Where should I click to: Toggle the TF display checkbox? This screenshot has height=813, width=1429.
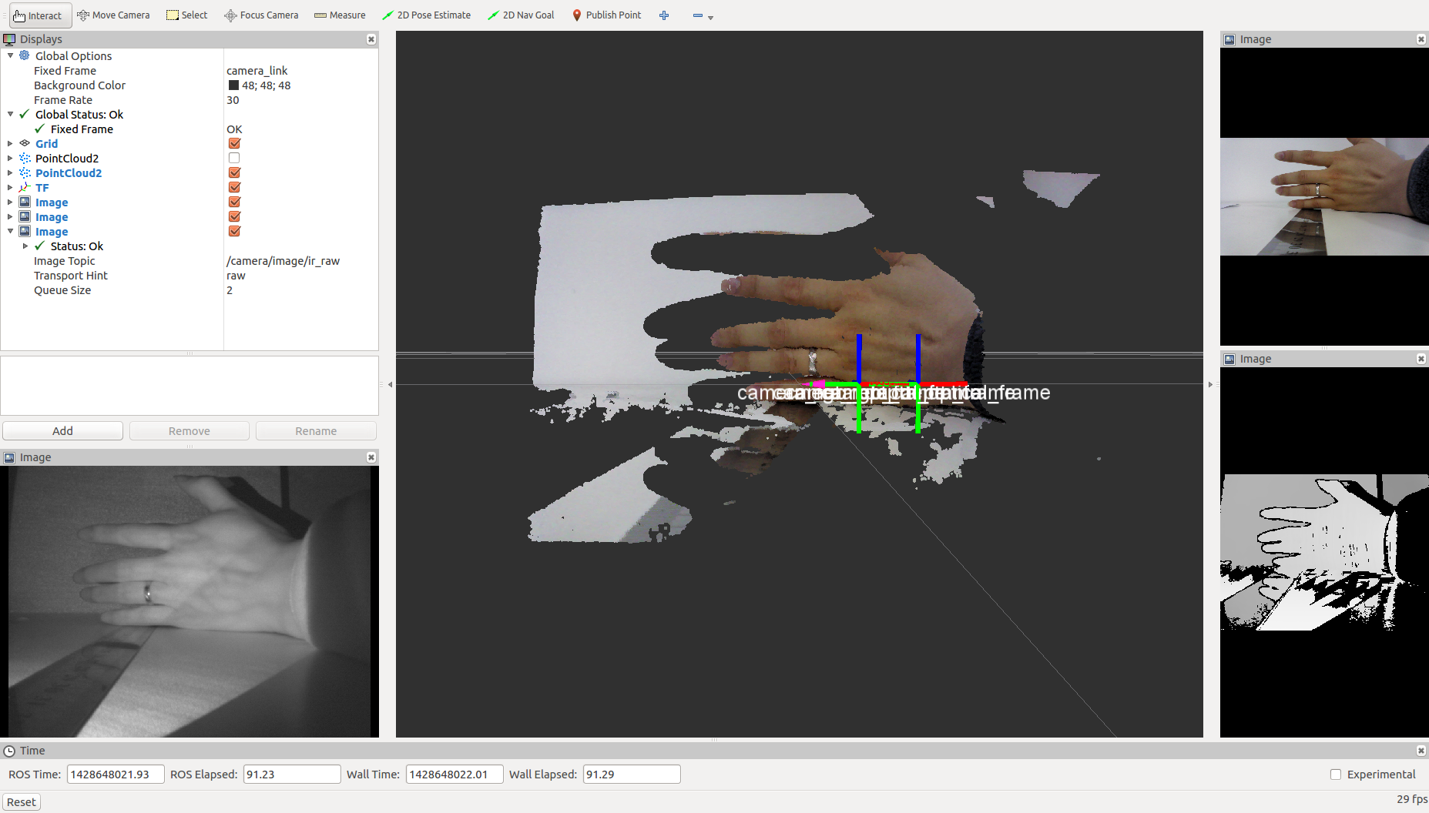click(x=235, y=187)
